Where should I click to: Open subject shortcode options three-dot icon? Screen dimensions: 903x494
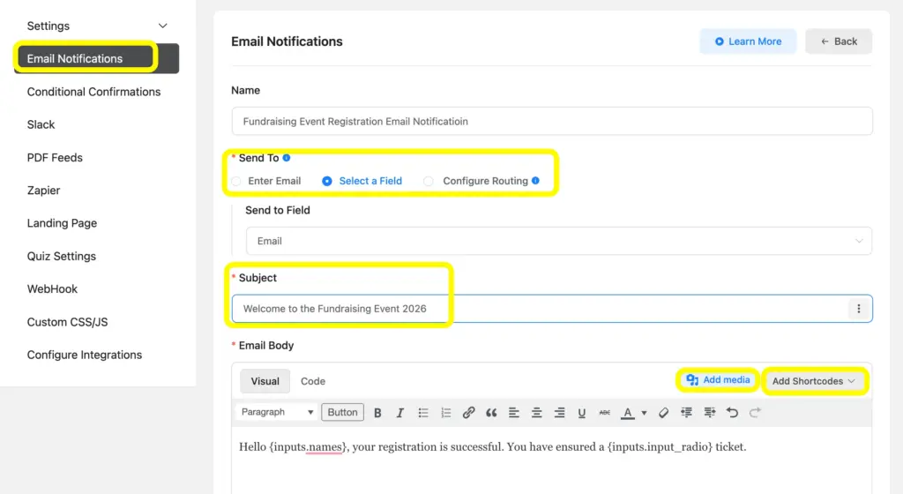point(859,309)
